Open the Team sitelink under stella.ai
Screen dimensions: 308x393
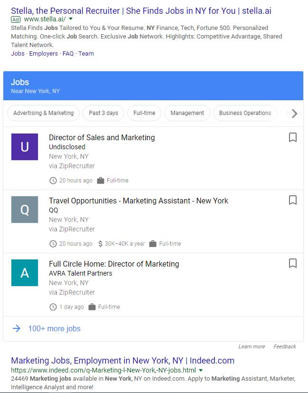tap(86, 54)
